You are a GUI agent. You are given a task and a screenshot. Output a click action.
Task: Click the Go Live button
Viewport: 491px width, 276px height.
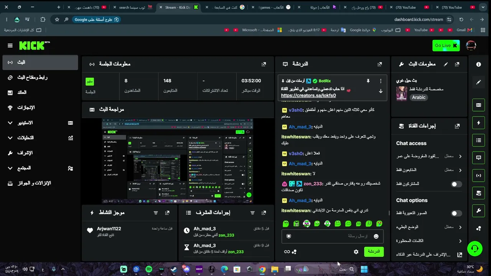click(446, 46)
